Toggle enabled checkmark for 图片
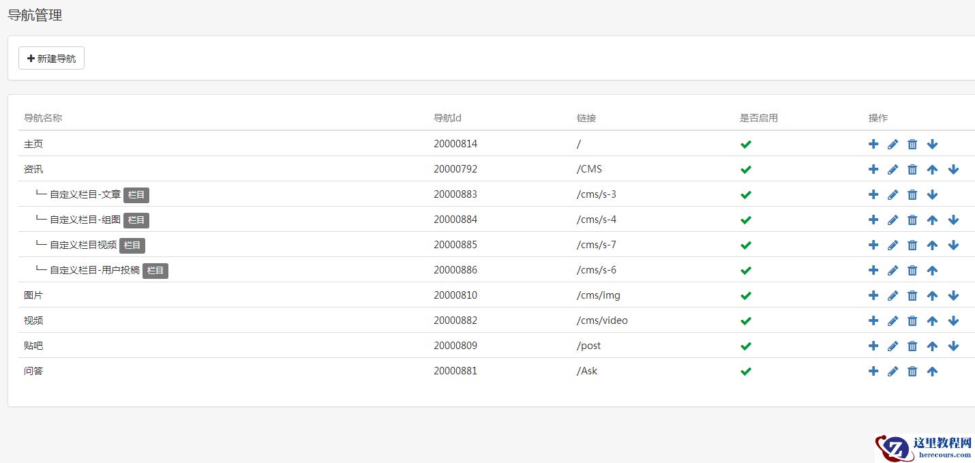975x463 pixels. (746, 295)
